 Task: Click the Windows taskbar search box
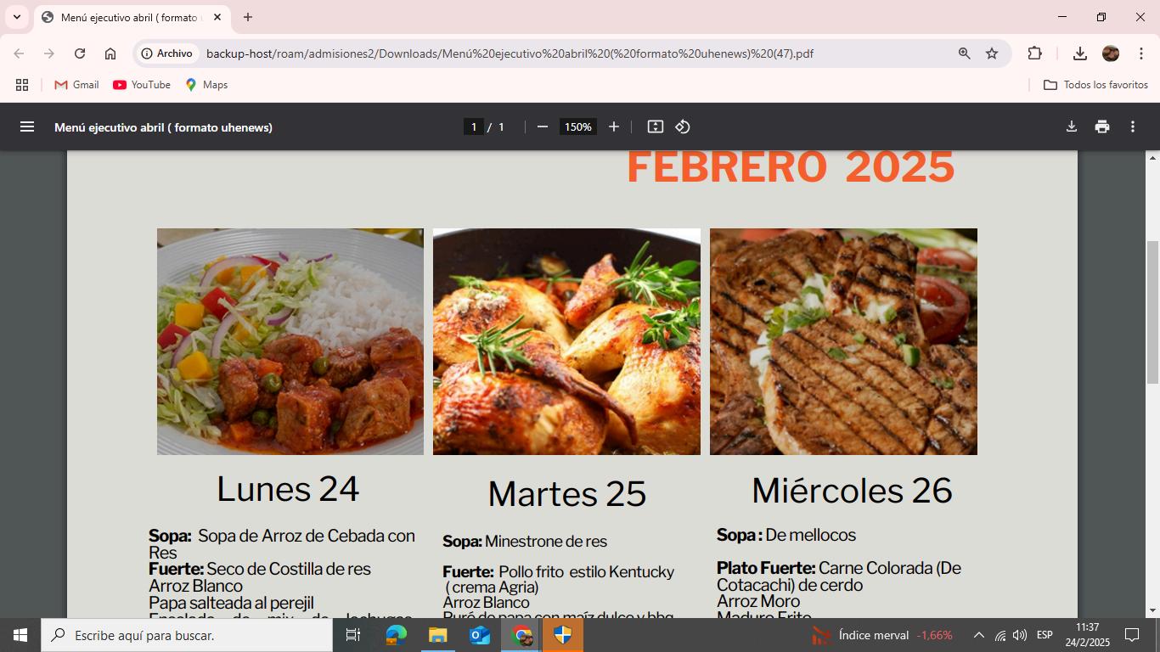pos(187,635)
